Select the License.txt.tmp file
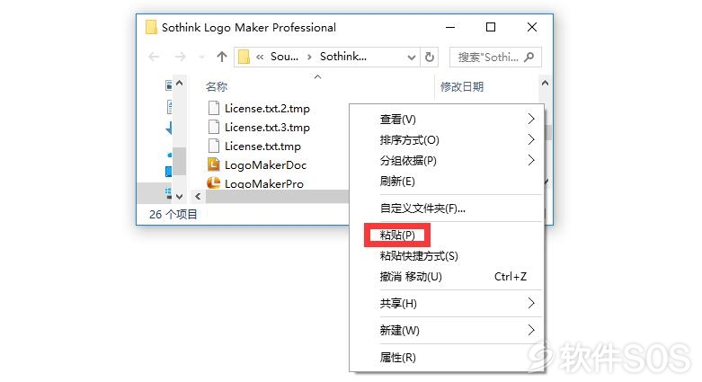The width and height of the screenshot is (702, 382). pos(262,147)
